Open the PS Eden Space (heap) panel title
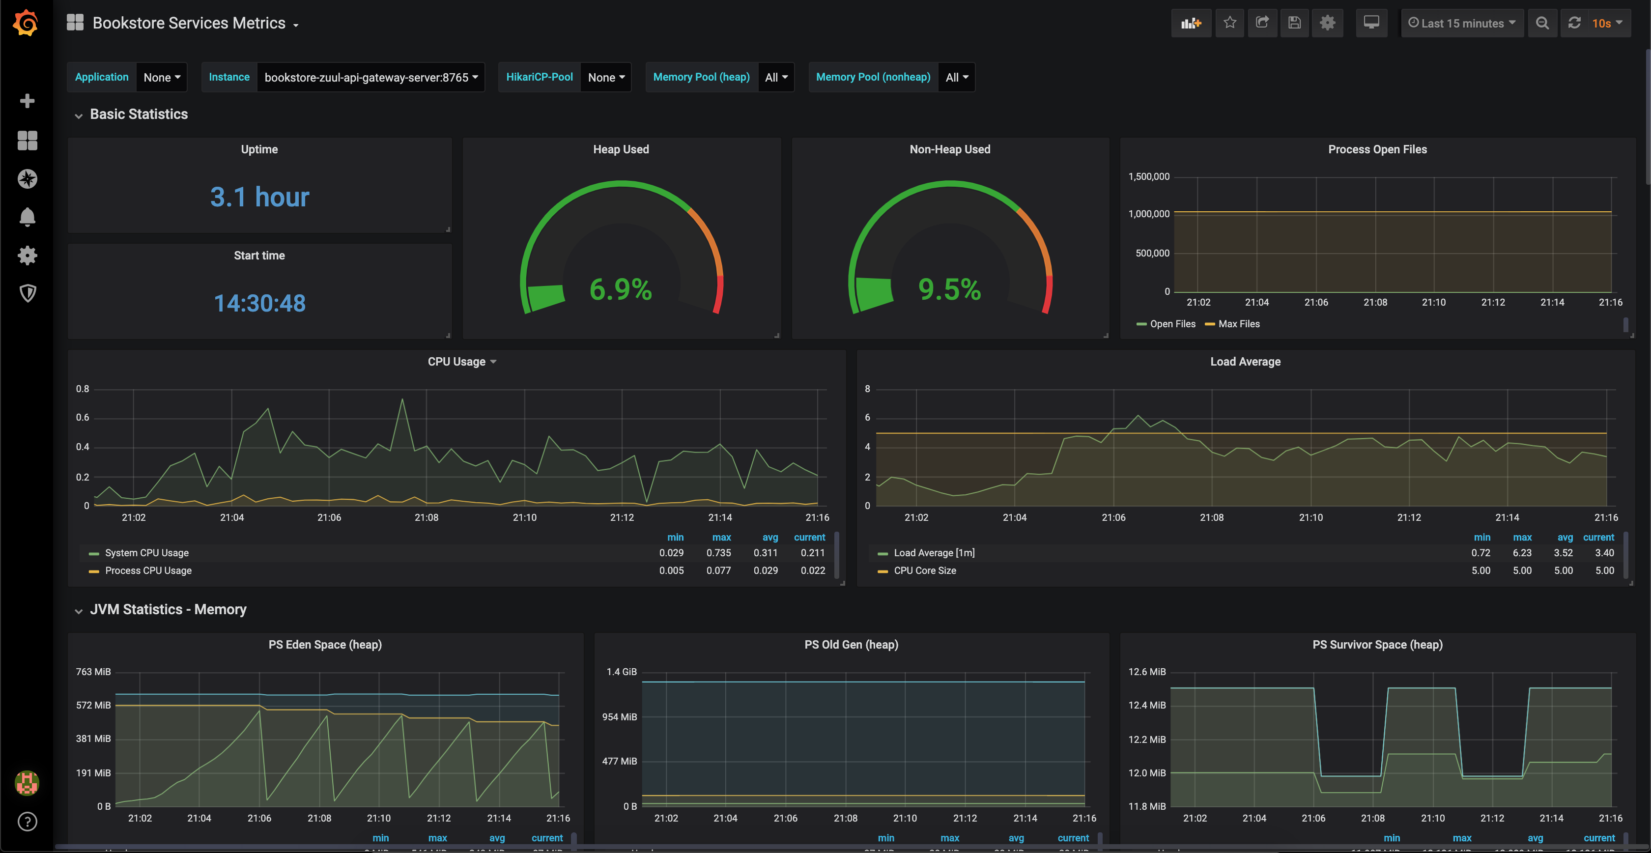 (325, 645)
